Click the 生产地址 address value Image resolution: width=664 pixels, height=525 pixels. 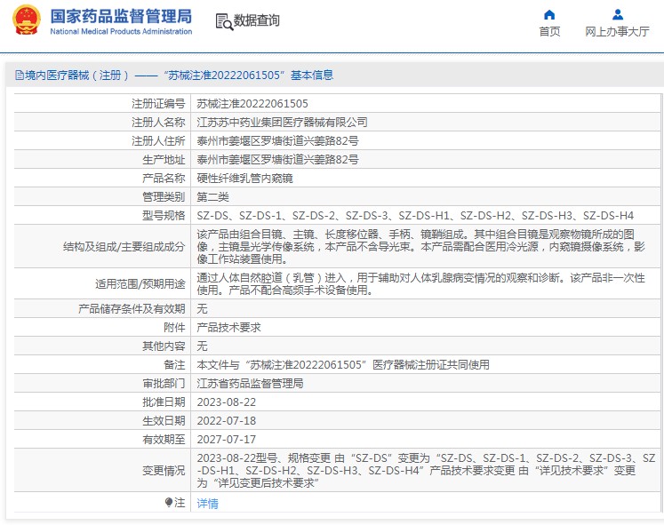tap(278, 160)
